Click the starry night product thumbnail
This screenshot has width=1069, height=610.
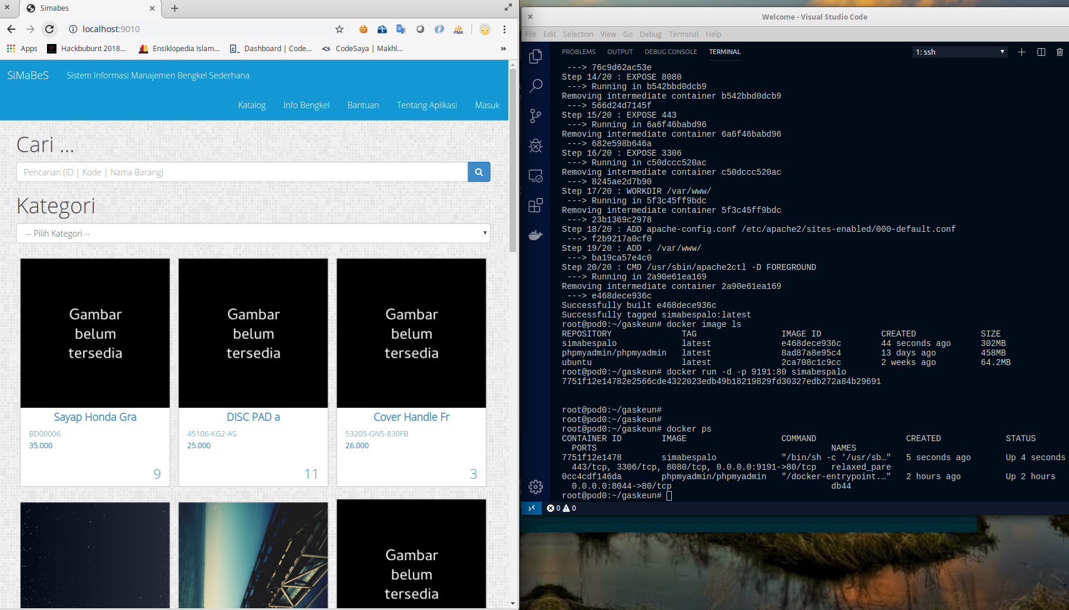pos(95,555)
